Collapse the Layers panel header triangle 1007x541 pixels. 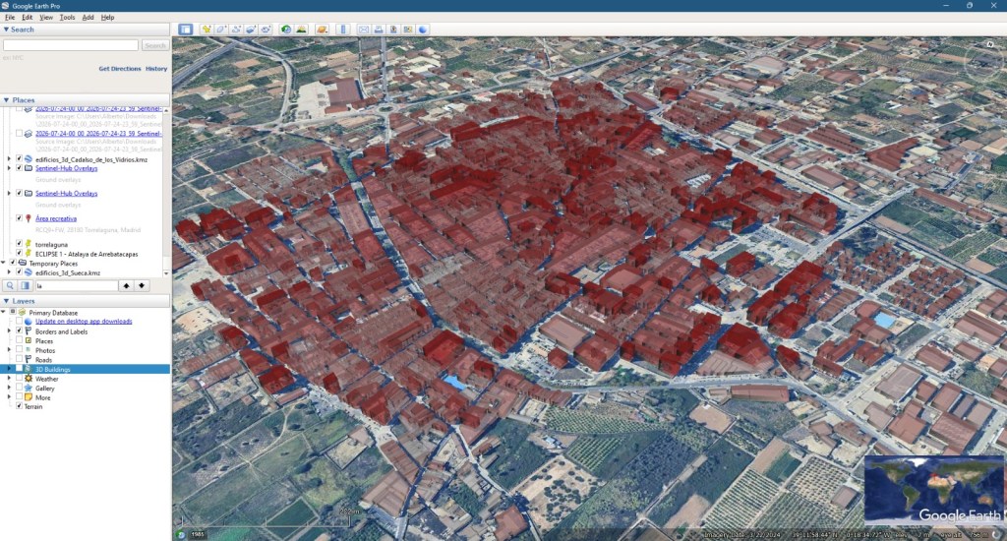6,301
